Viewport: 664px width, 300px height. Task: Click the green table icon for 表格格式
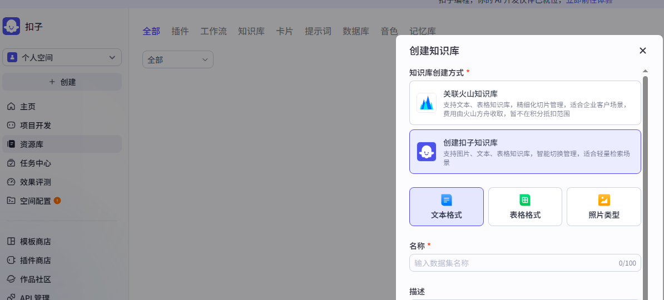point(525,200)
